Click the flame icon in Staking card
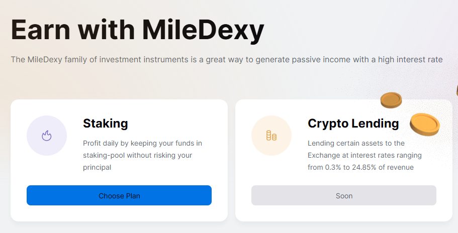Image resolution: width=458 pixels, height=233 pixels. pos(47,136)
